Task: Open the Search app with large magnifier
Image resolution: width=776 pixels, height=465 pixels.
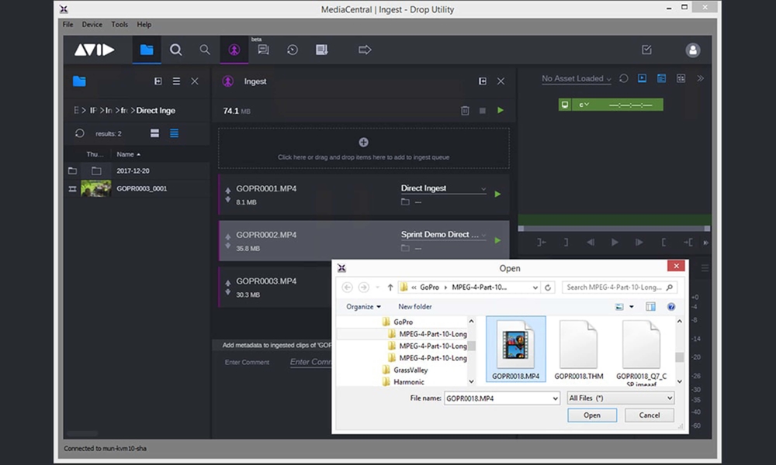Action: click(175, 50)
